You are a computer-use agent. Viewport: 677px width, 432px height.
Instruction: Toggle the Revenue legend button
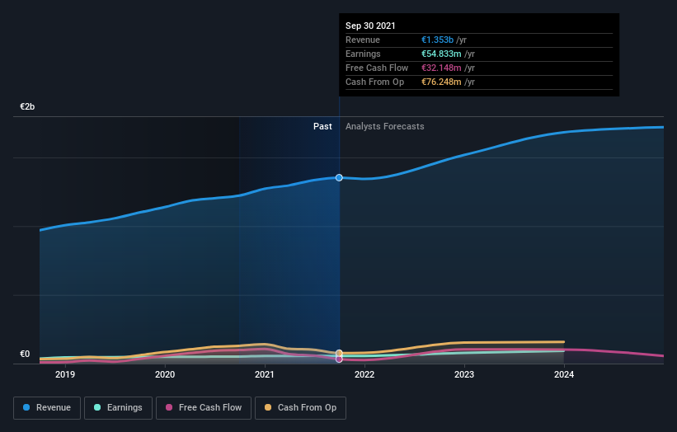[47, 408]
